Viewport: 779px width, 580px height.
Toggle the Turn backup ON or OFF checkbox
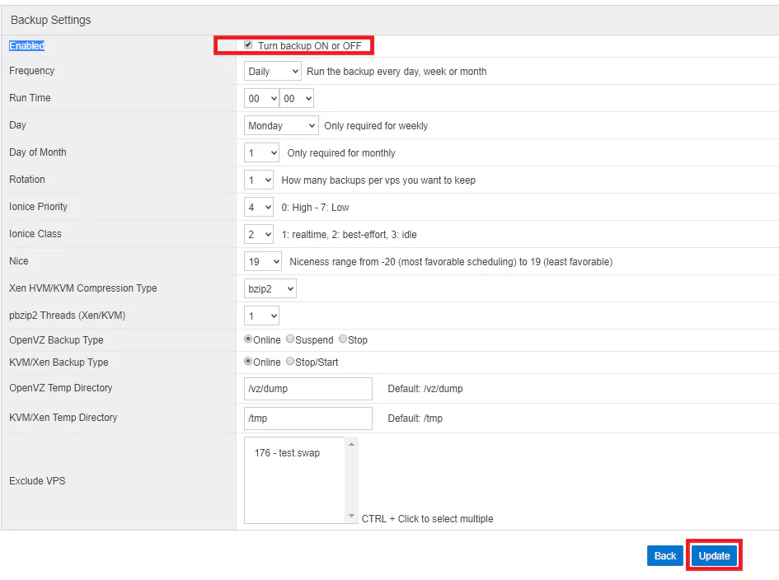click(248, 46)
